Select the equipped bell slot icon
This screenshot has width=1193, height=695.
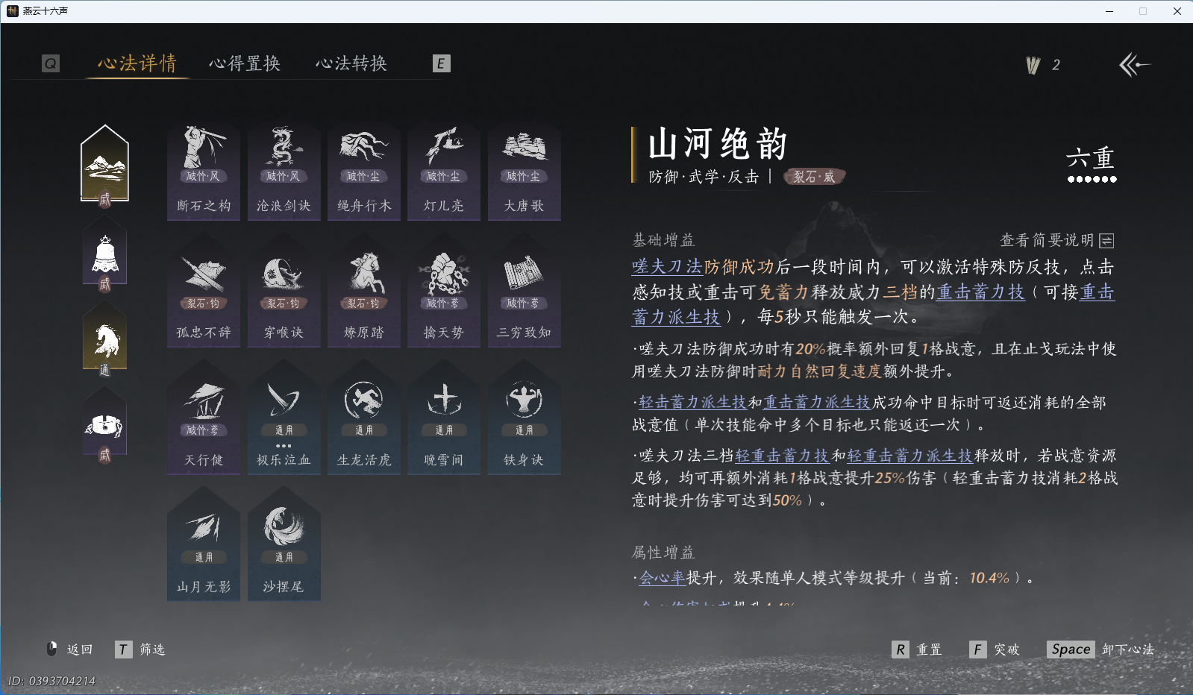tap(105, 255)
